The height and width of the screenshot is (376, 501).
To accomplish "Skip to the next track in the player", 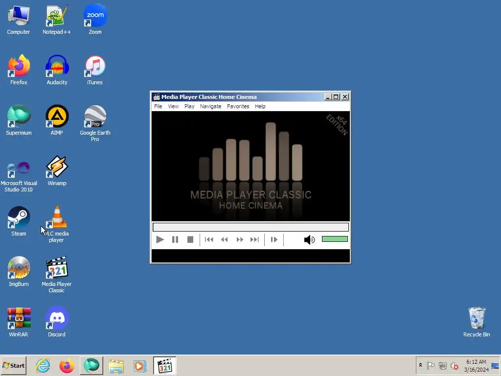I will (254, 239).
